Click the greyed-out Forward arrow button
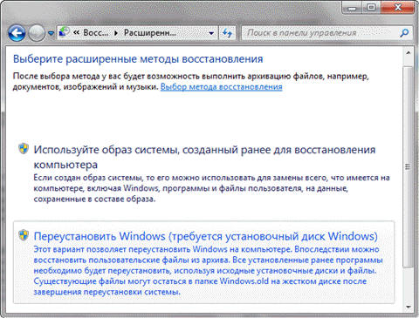Screen dimensions: 419x318 point(37,33)
